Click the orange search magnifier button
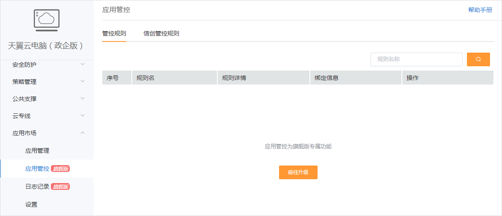Screen dimensions: 502x216 pos(478,59)
